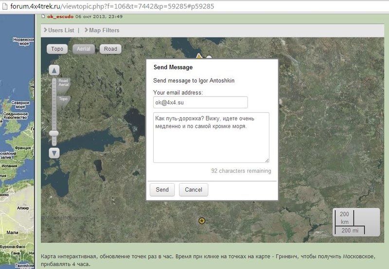Click into the message text area
The width and height of the screenshot is (389, 269).
tap(211, 137)
